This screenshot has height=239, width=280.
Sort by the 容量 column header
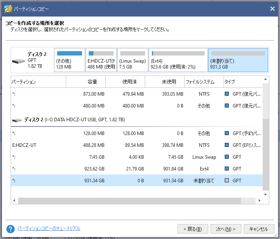pos(86,82)
